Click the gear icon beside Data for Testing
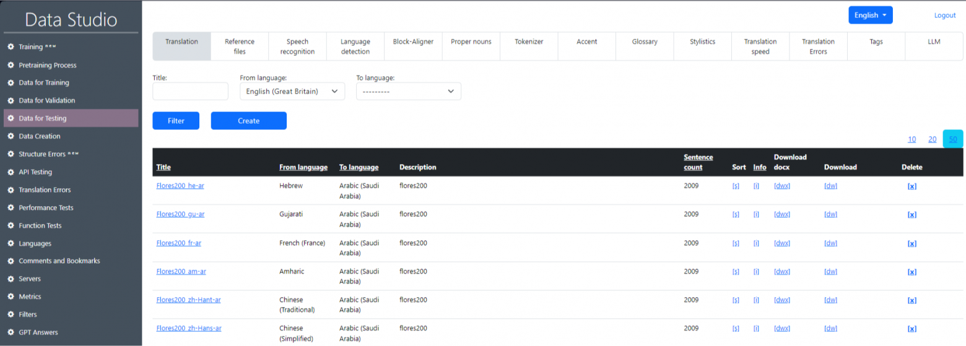966x346 pixels. (x=11, y=118)
